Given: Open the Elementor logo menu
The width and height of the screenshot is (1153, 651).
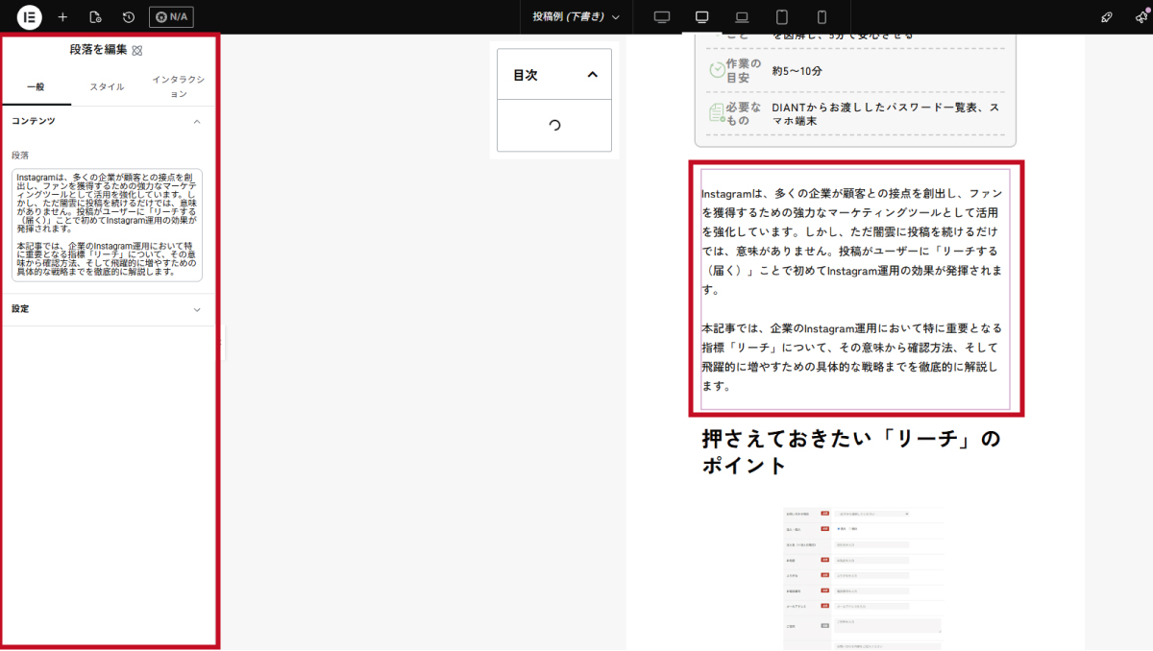Looking at the screenshot, I should (28, 17).
